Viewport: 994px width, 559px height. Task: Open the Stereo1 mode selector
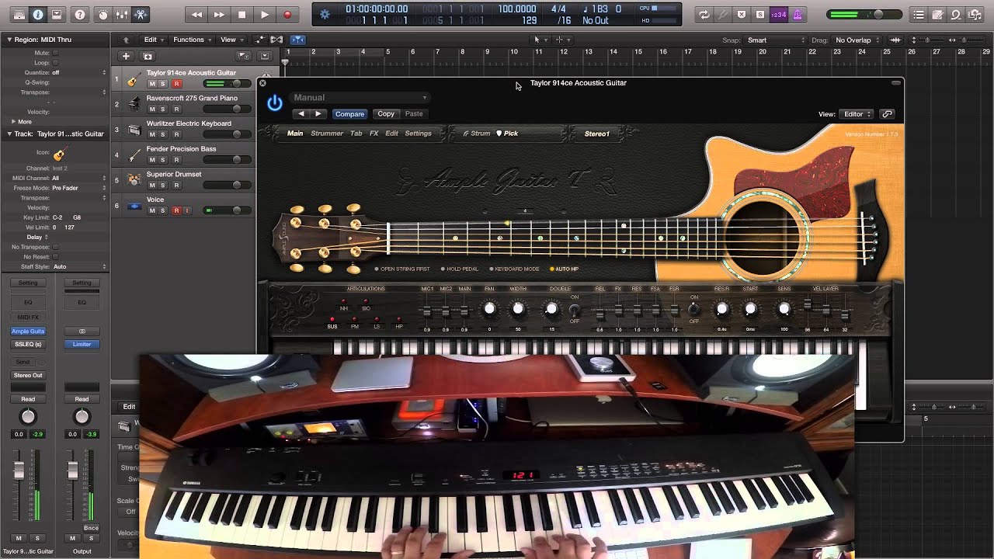(597, 134)
